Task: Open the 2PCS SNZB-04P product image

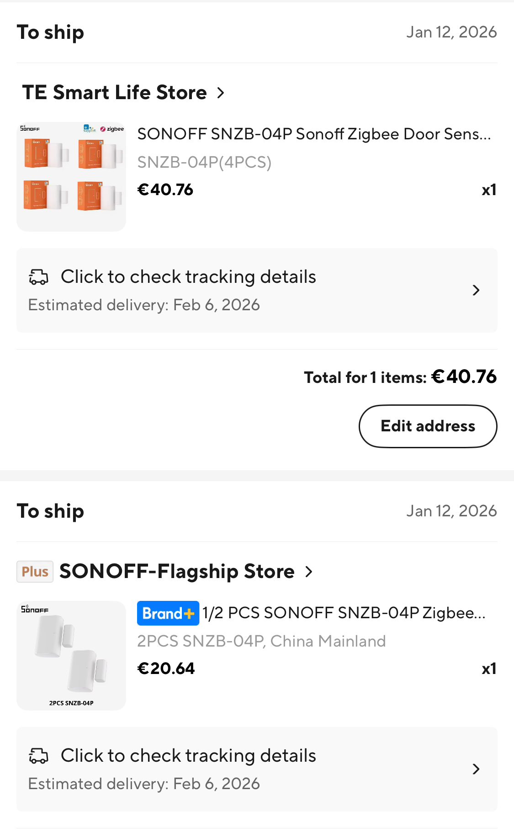Action: pyautogui.click(x=71, y=656)
